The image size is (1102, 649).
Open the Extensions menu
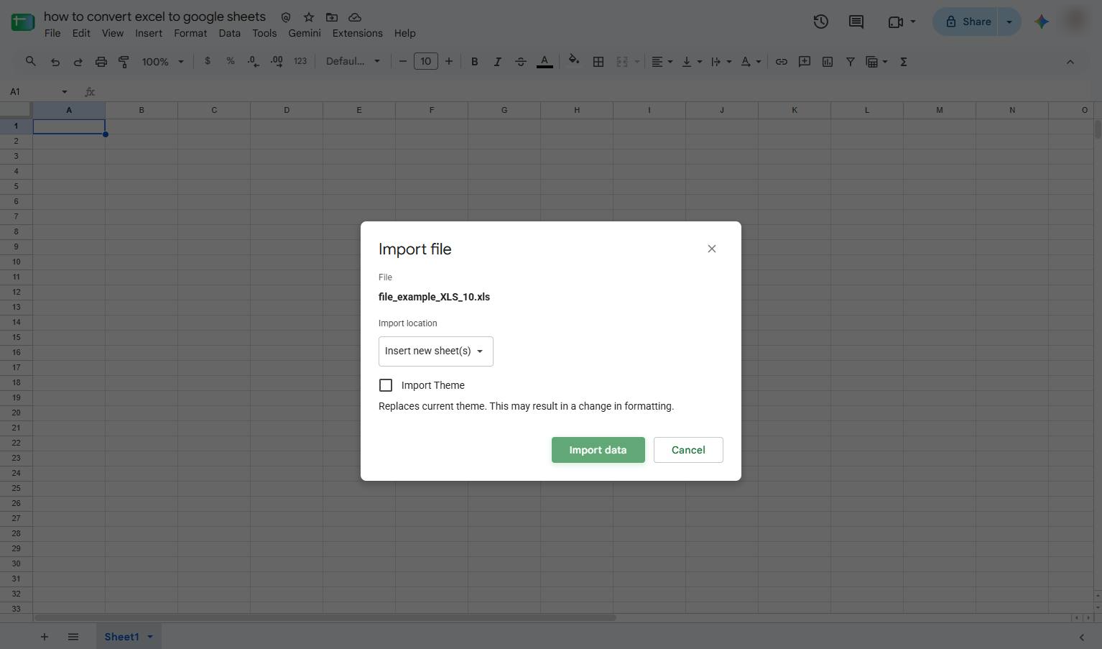(x=357, y=33)
